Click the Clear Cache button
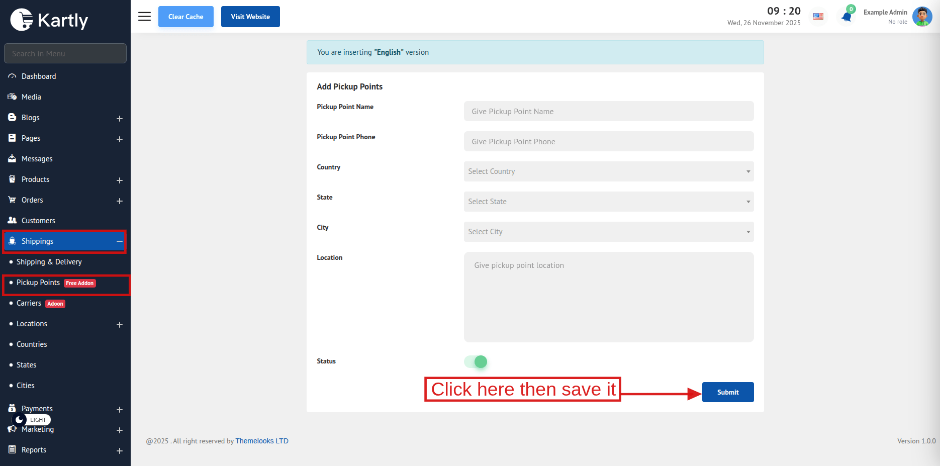 [x=185, y=17]
